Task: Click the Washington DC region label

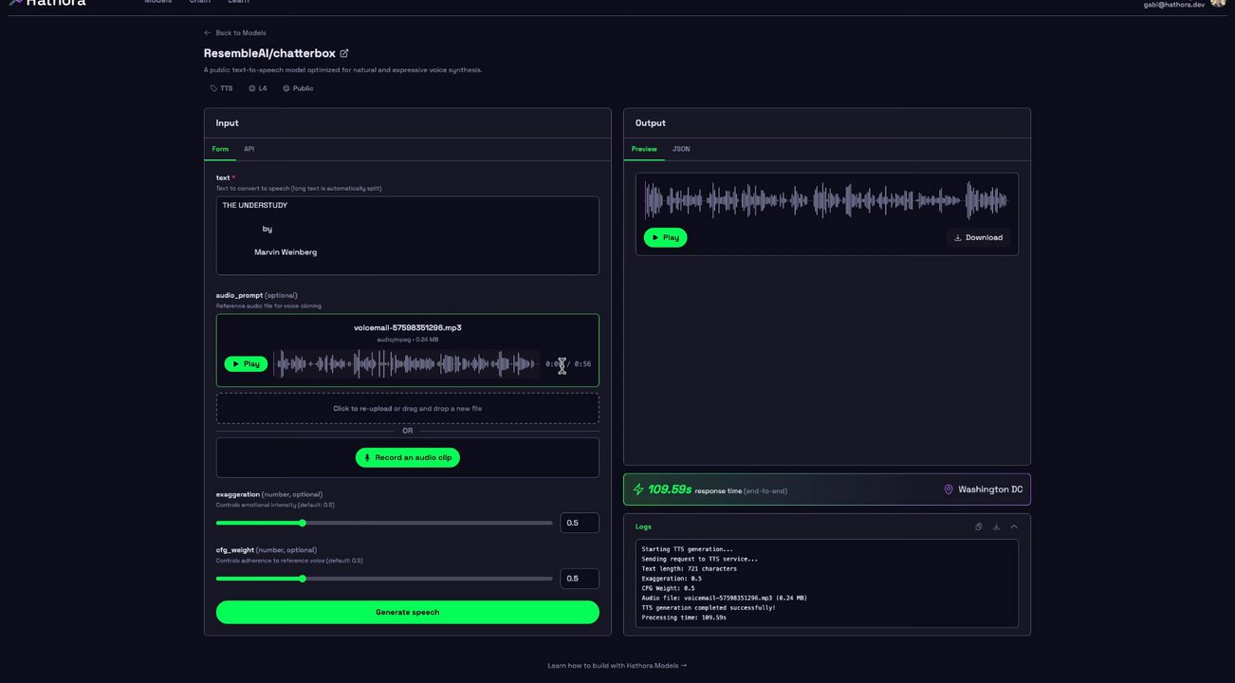Action: 990,489
